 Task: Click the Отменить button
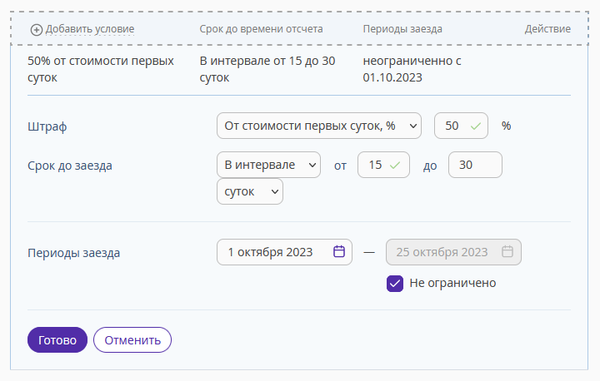coord(132,339)
